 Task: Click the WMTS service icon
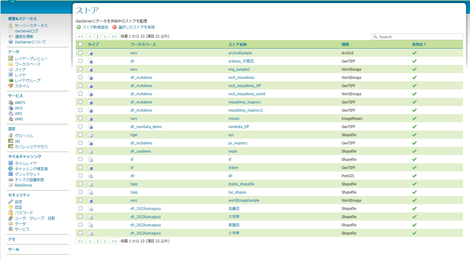coord(11,103)
